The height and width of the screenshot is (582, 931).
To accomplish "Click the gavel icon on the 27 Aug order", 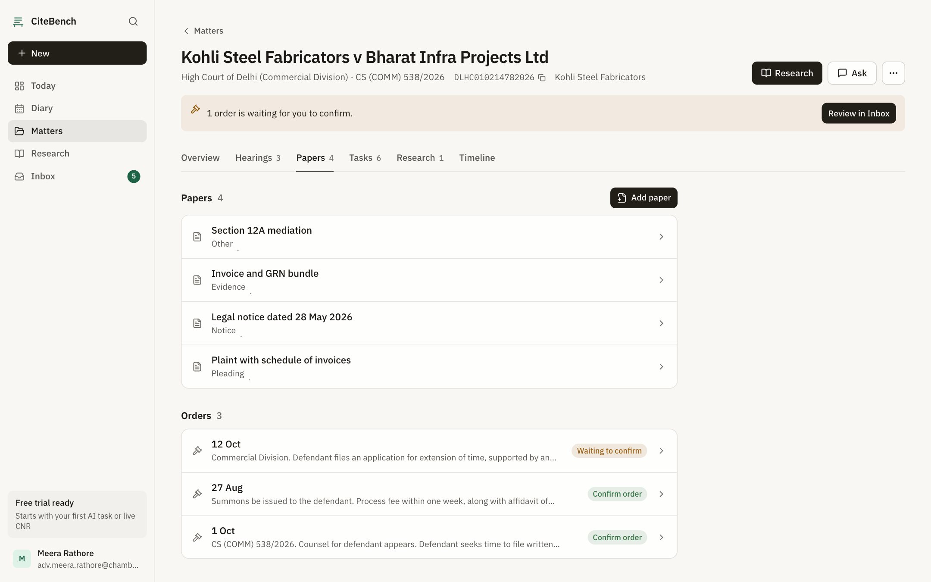I will pyautogui.click(x=197, y=494).
